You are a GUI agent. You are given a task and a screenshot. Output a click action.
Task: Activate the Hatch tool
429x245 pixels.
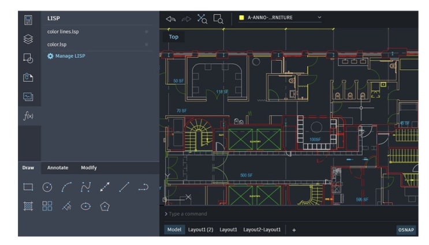click(28, 206)
